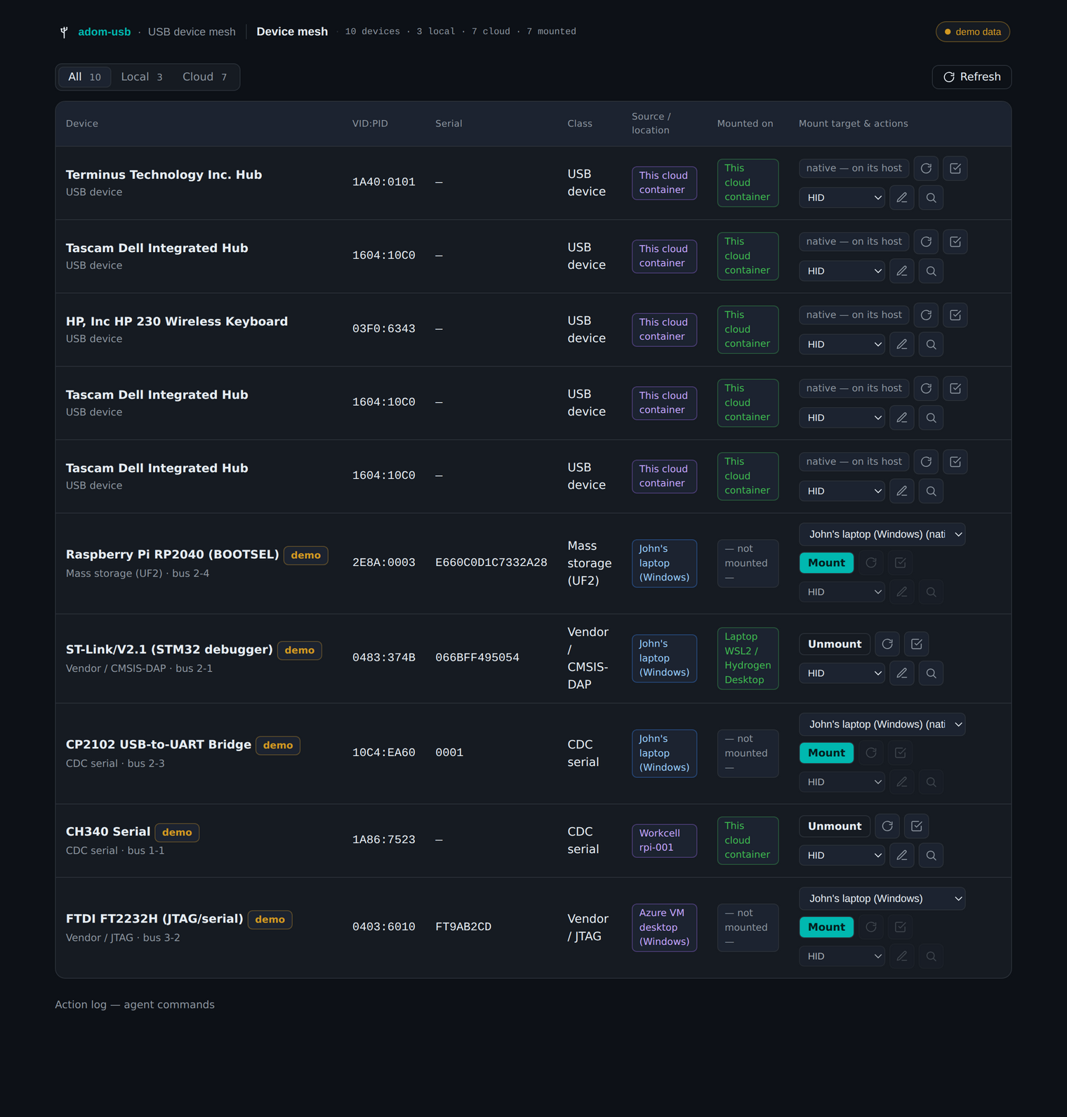The height and width of the screenshot is (1117, 1067).
Task: Toggle the checkbox icon on the ST-Link/V2.1 row
Action: tap(917, 644)
